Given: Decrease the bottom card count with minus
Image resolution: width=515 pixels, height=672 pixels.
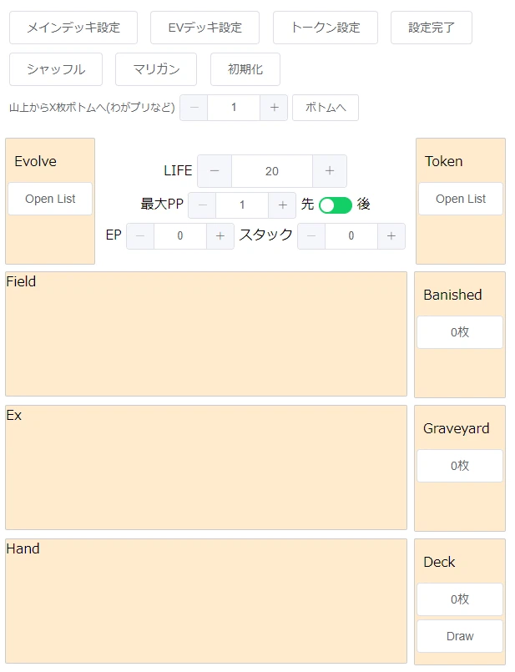Looking at the screenshot, I should (194, 108).
